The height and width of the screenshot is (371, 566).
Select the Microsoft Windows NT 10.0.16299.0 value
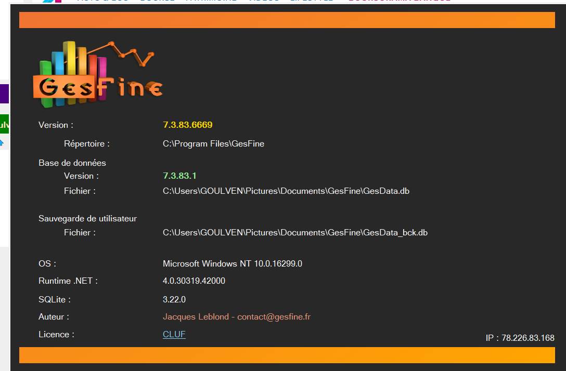(232, 263)
